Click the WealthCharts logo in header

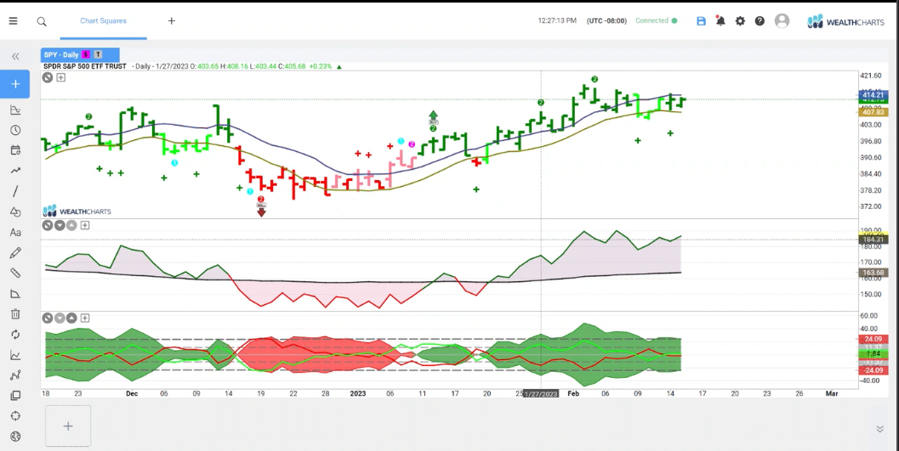847,22
